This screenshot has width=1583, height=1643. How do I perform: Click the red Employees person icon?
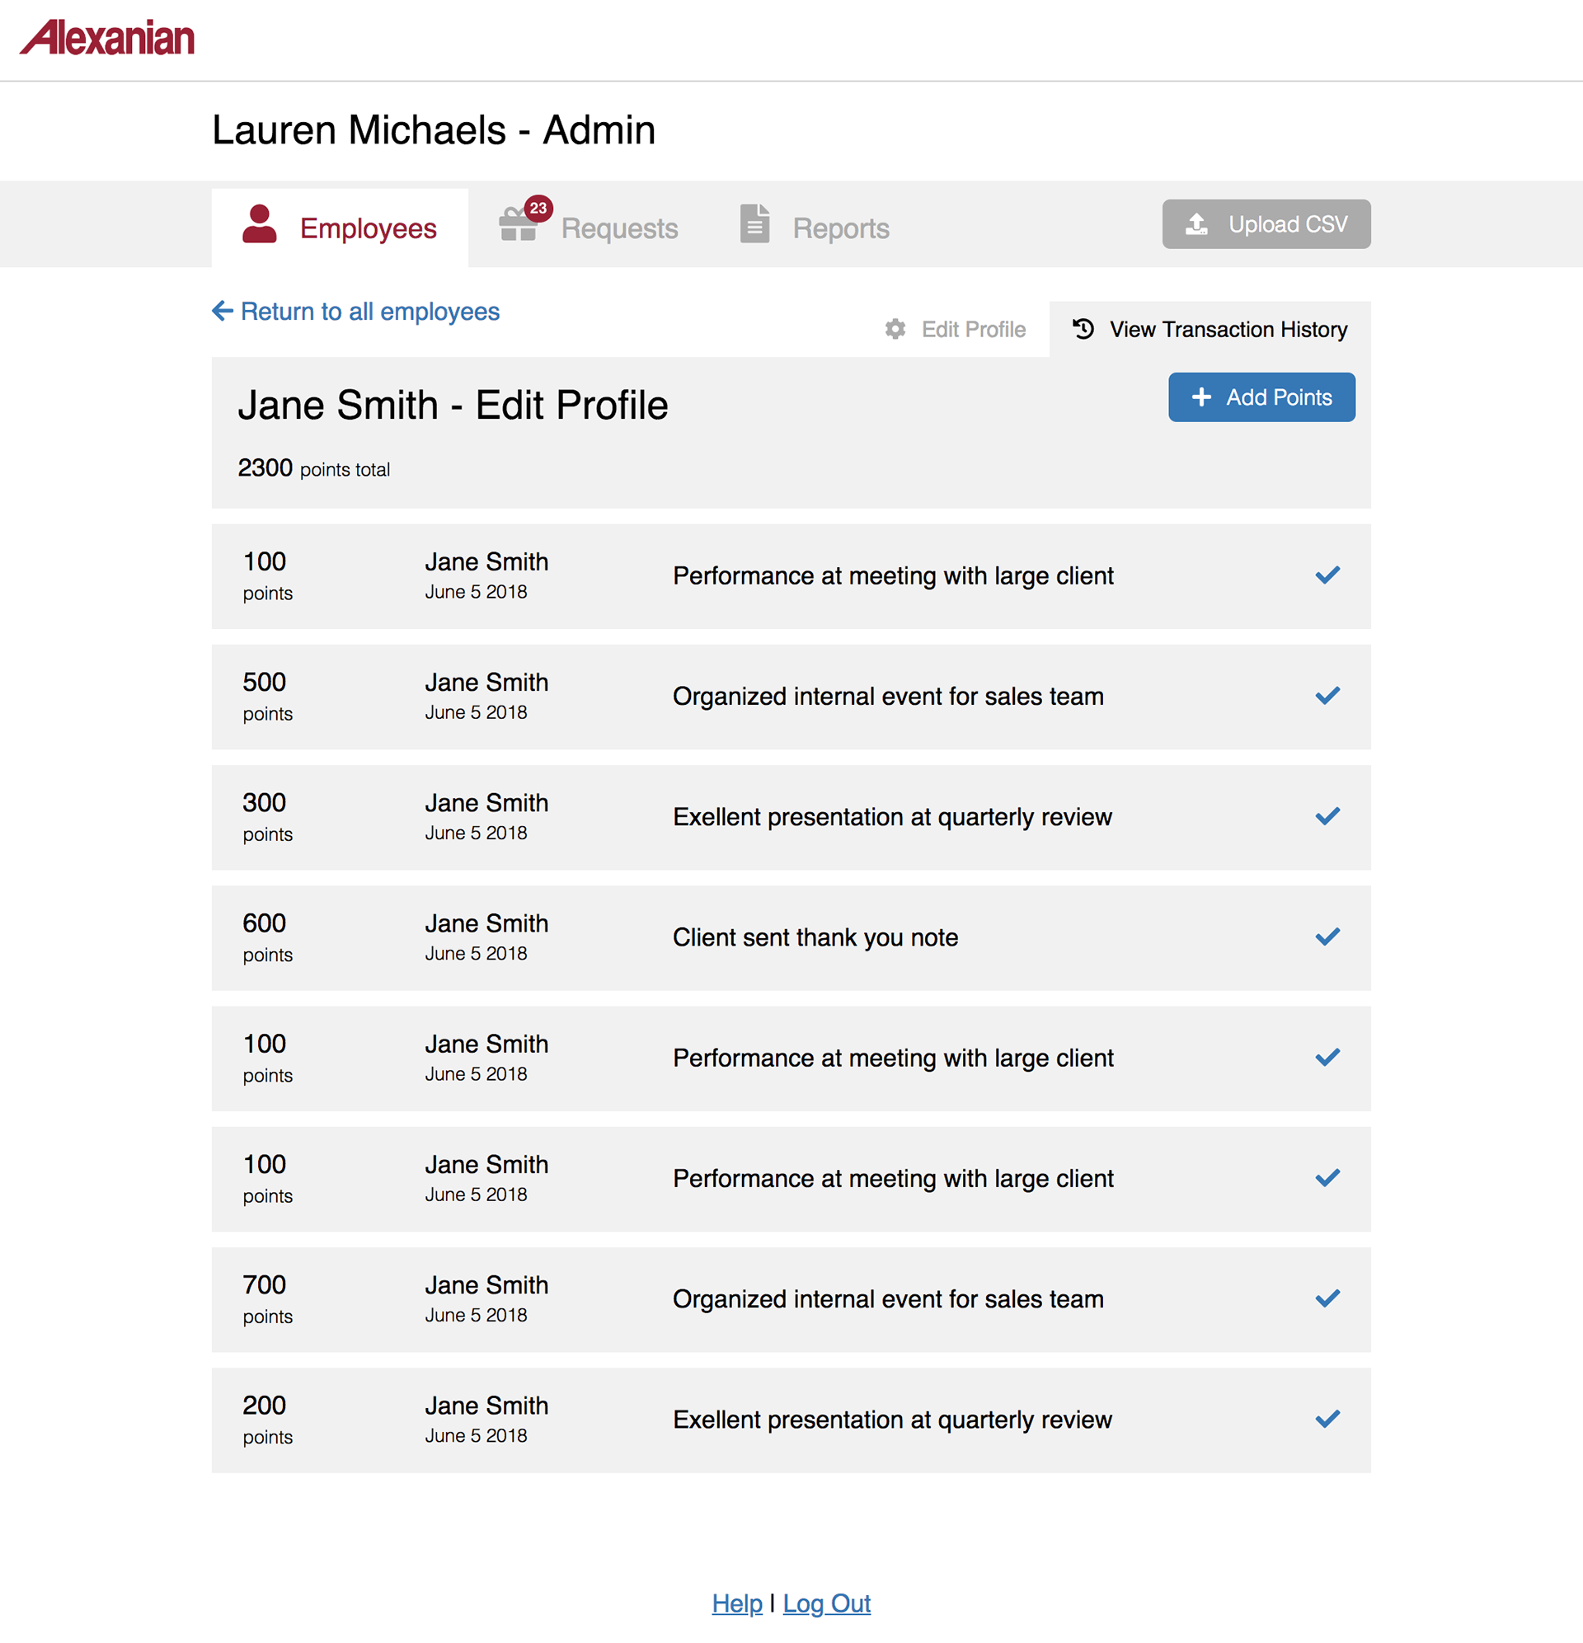click(x=259, y=225)
